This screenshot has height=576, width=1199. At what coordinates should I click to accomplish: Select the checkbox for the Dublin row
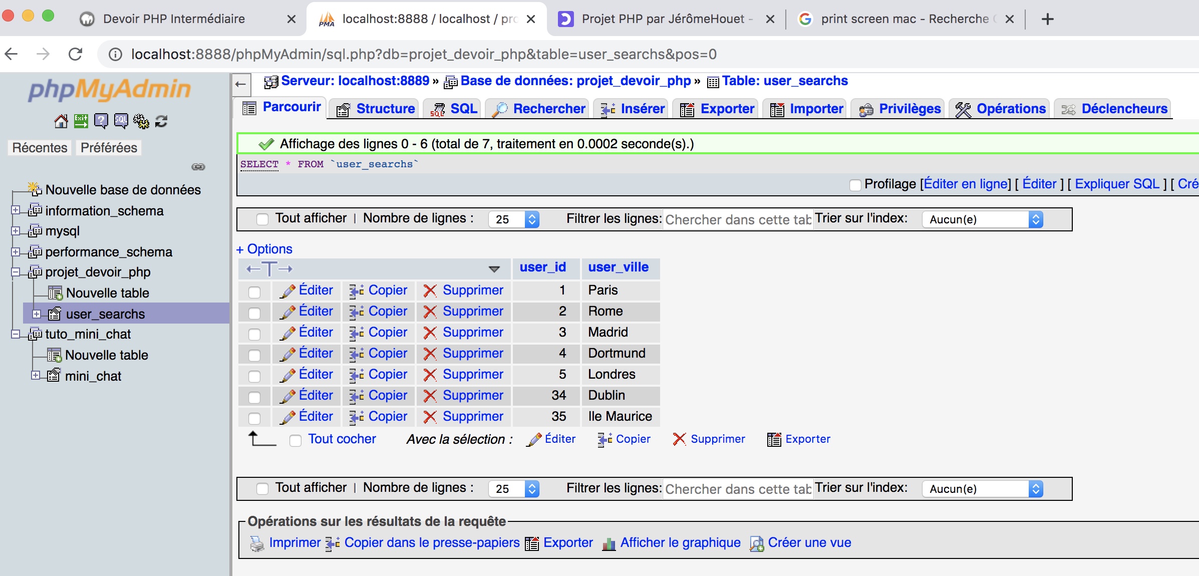pyautogui.click(x=255, y=396)
